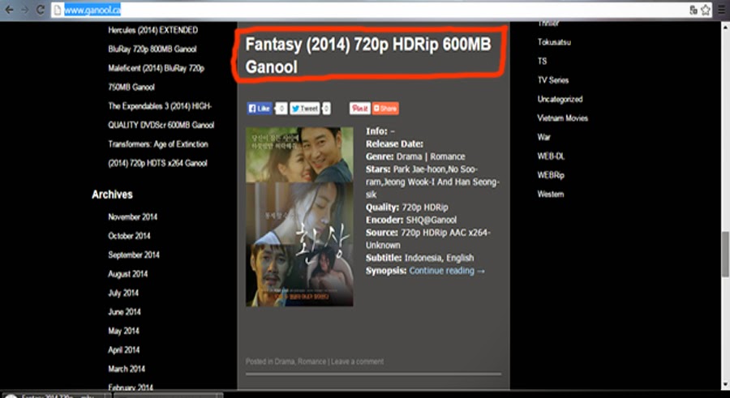This screenshot has height=398, width=730.
Task: Select the Tokusatsu category
Action: click(554, 42)
